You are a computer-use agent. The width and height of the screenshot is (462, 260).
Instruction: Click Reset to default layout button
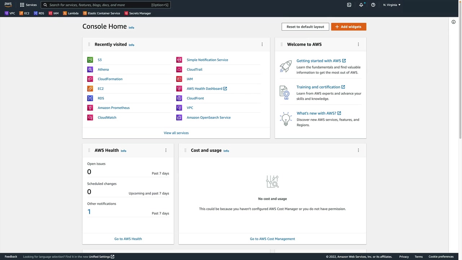click(305, 27)
